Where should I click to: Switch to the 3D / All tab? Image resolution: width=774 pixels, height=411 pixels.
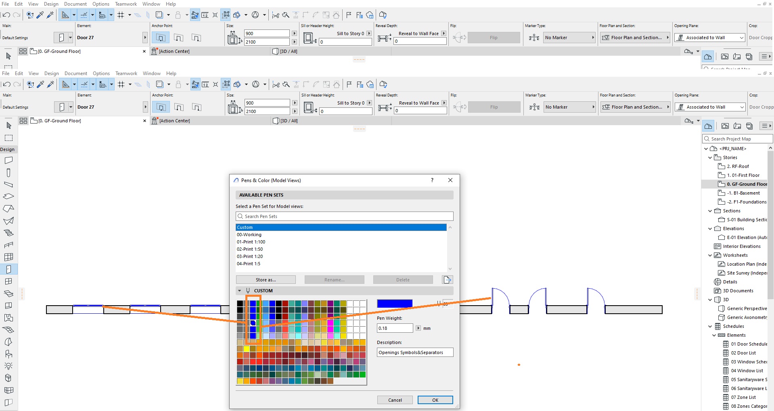285,120
